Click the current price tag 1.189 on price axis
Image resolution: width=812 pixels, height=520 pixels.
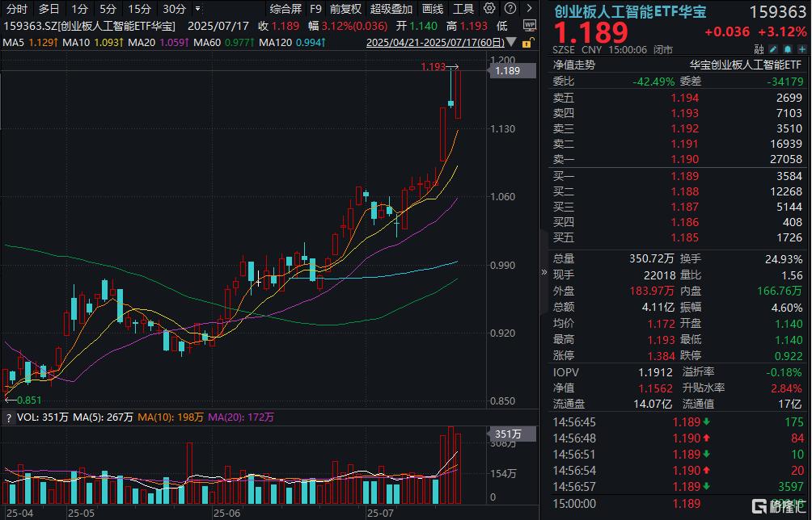pyautogui.click(x=512, y=71)
